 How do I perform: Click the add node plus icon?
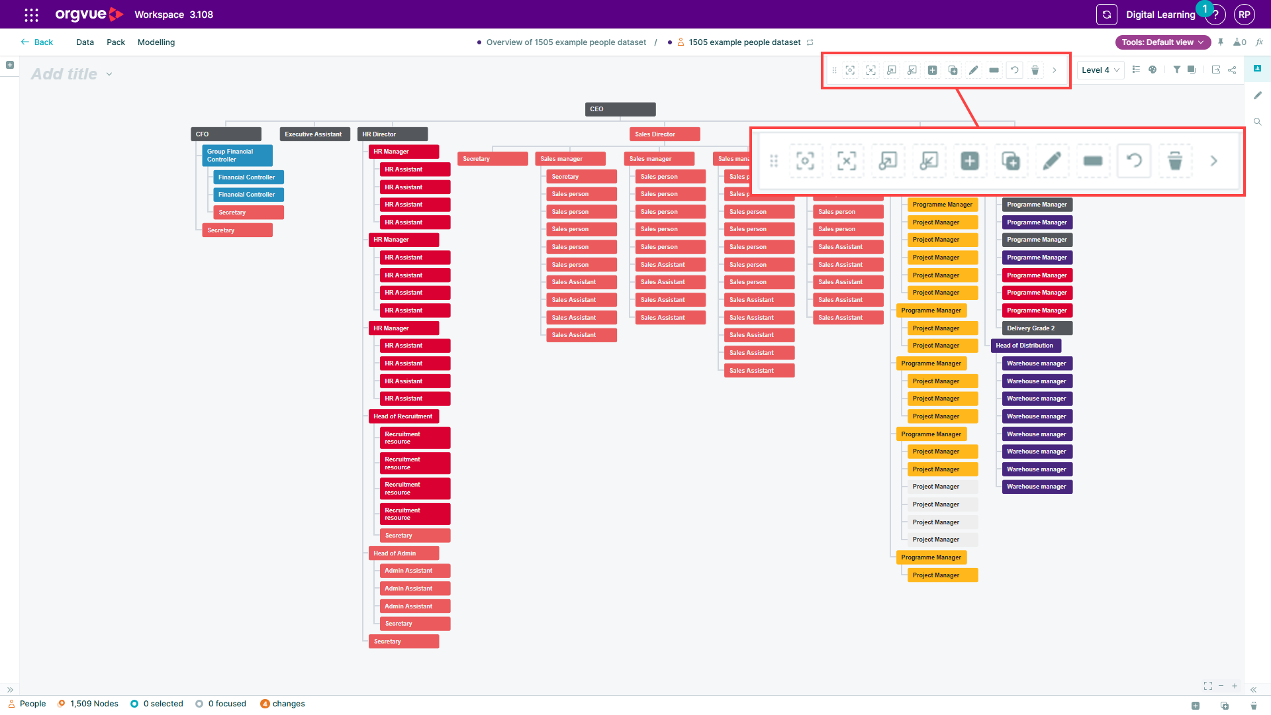point(932,70)
